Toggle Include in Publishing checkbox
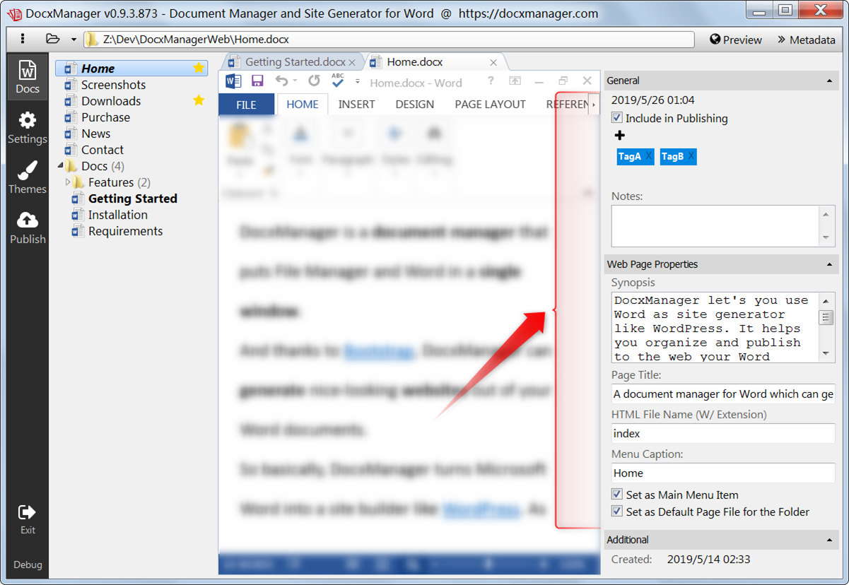The image size is (849, 585). (x=617, y=118)
